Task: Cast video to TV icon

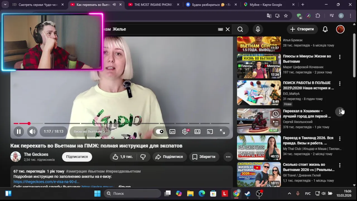Action: point(210,131)
